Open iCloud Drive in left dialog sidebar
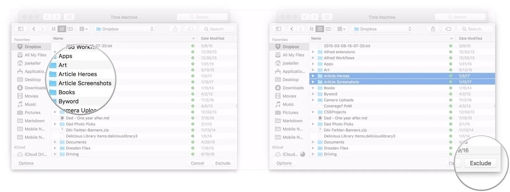Screen dimensions: 510x192 pos(32,154)
